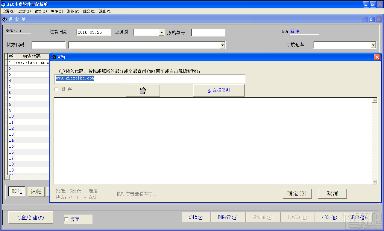Click the 即结 button
This screenshot has width=384, height=231.
pos(17,192)
